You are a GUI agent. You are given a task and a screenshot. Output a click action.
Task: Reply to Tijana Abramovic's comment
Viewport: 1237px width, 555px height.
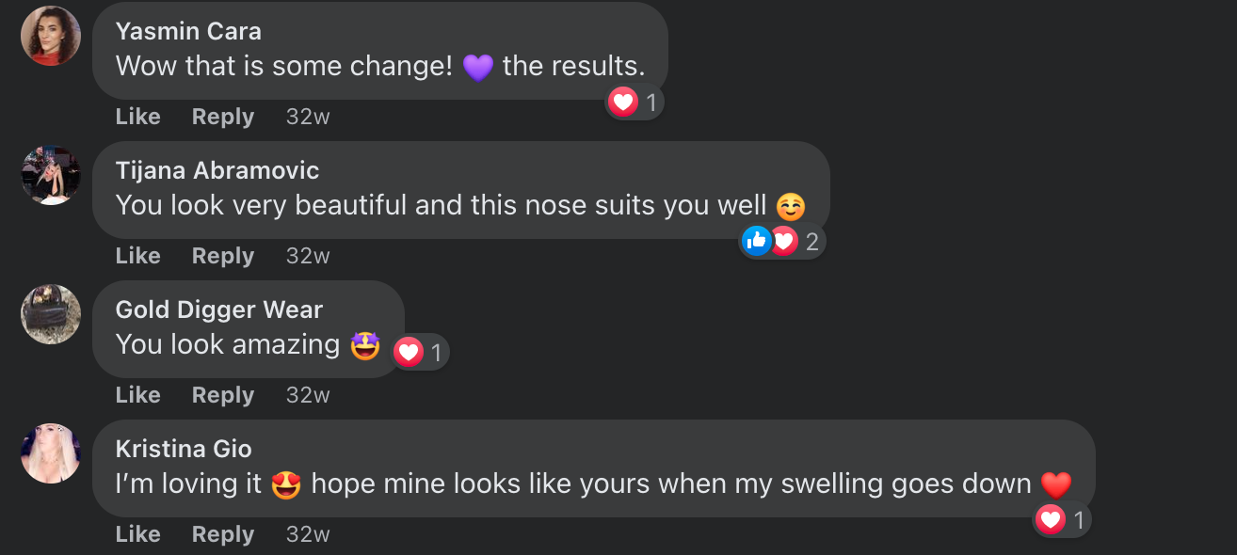coord(223,256)
